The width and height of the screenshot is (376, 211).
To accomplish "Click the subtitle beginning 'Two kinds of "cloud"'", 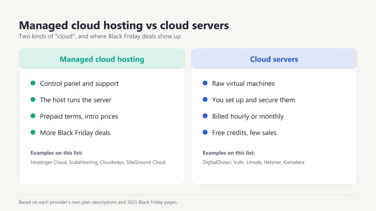I will coord(100,36).
